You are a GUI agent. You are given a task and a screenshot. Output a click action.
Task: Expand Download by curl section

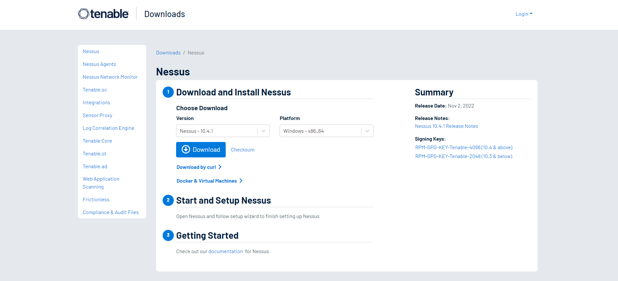(199, 167)
